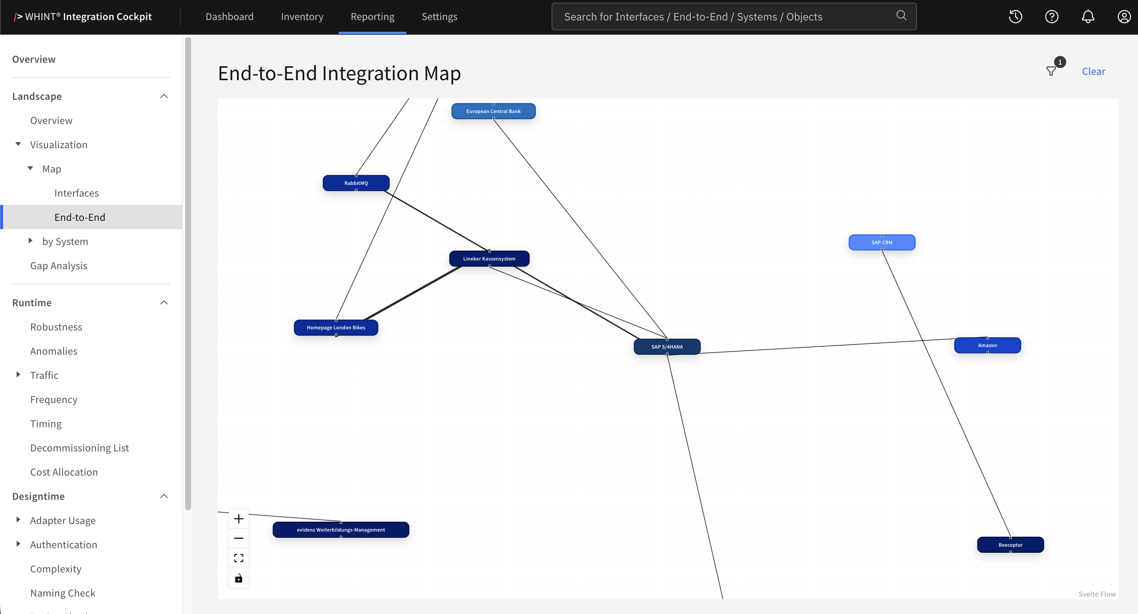
Task: Collapse the Landscape section
Action: pyautogui.click(x=164, y=96)
